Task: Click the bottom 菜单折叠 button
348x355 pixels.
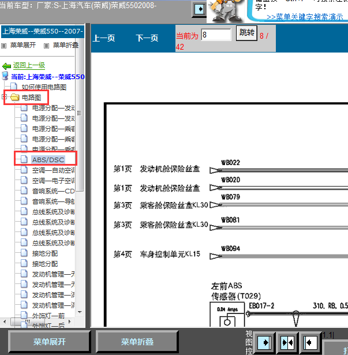Action: click(137, 342)
